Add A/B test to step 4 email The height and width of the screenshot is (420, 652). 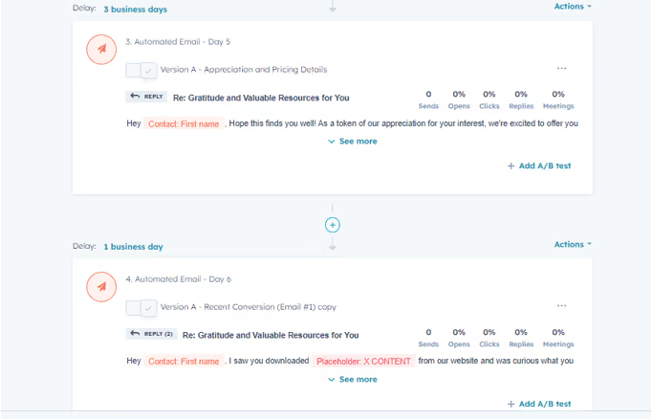pyautogui.click(x=539, y=404)
